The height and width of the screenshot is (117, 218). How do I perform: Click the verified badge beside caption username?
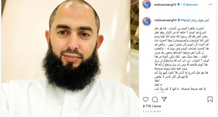click(x=179, y=20)
